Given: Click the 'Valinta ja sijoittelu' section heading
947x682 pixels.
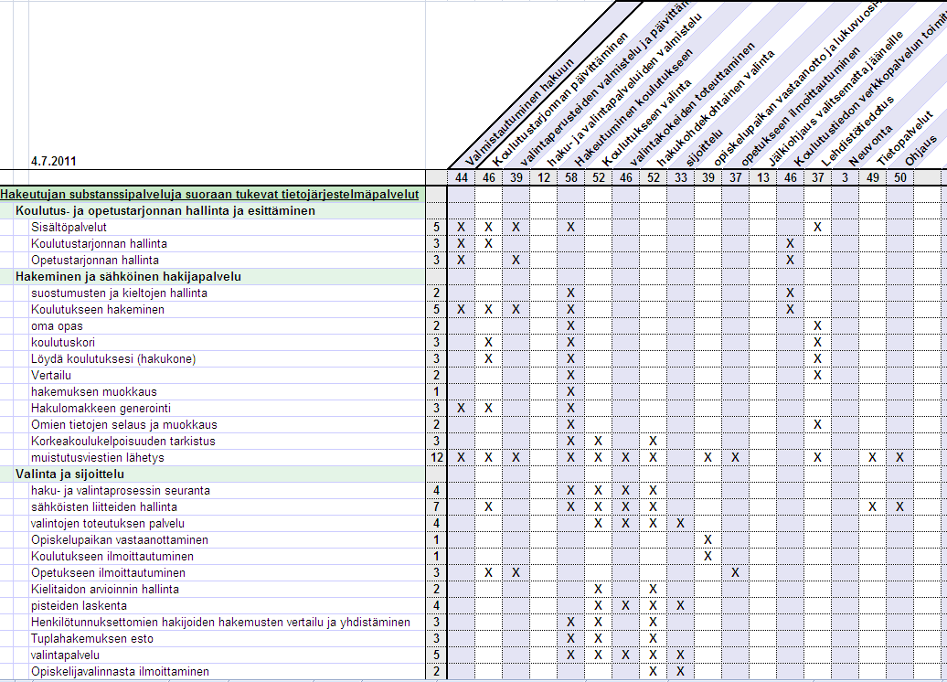Looking at the screenshot, I should (x=69, y=474).
